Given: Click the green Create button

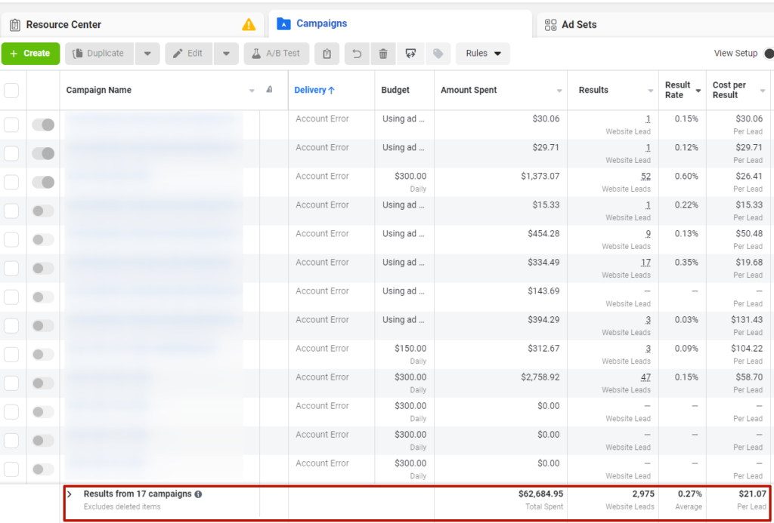Looking at the screenshot, I should [x=30, y=54].
